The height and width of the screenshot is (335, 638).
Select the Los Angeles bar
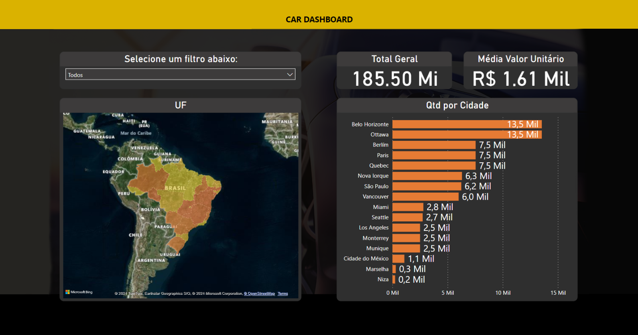(406, 228)
